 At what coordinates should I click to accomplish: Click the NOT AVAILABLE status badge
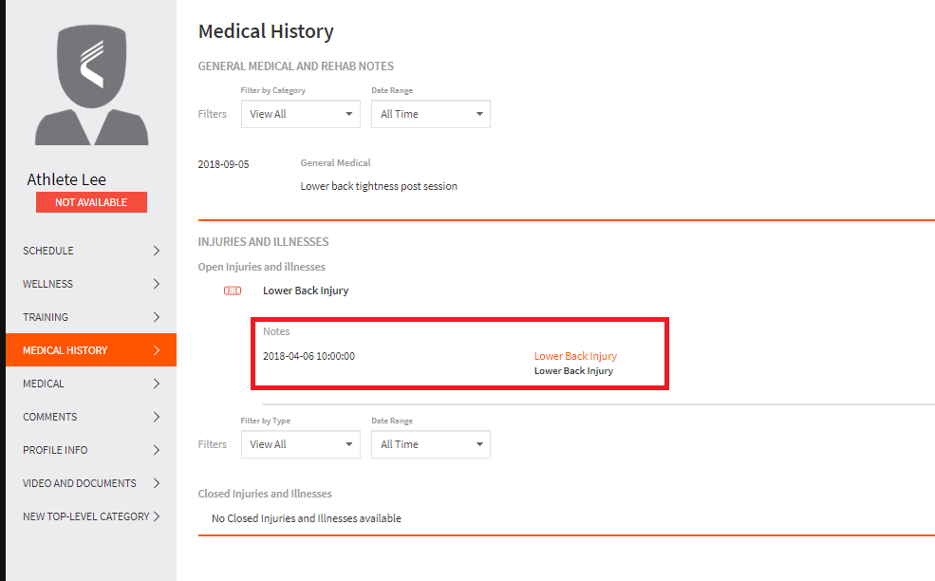point(91,202)
